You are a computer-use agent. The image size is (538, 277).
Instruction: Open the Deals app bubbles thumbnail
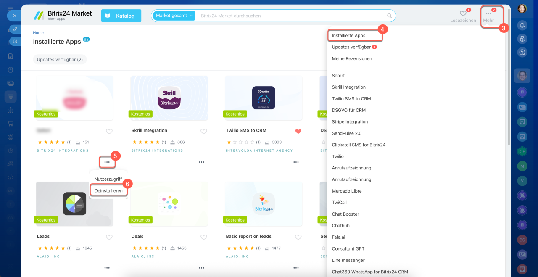[169, 203]
